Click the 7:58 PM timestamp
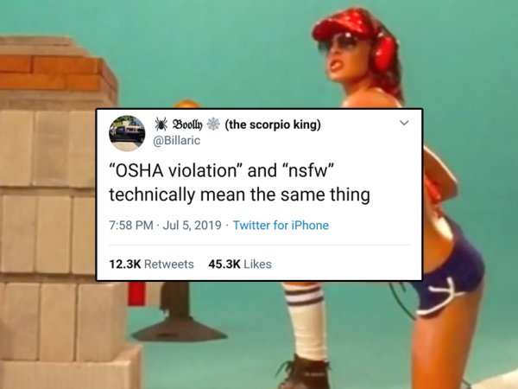 coord(131,226)
